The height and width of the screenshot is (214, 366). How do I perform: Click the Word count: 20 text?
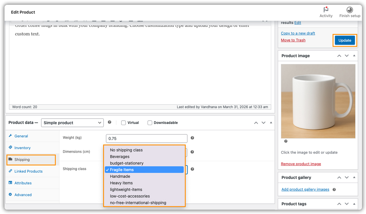(25, 107)
